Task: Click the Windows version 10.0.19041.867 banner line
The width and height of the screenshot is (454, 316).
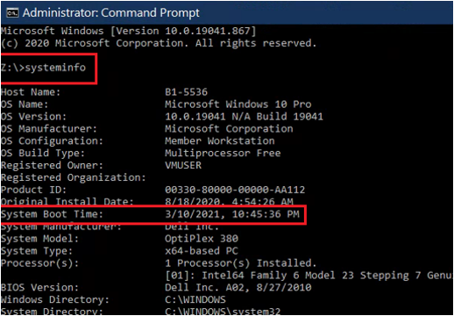Action: (129, 31)
